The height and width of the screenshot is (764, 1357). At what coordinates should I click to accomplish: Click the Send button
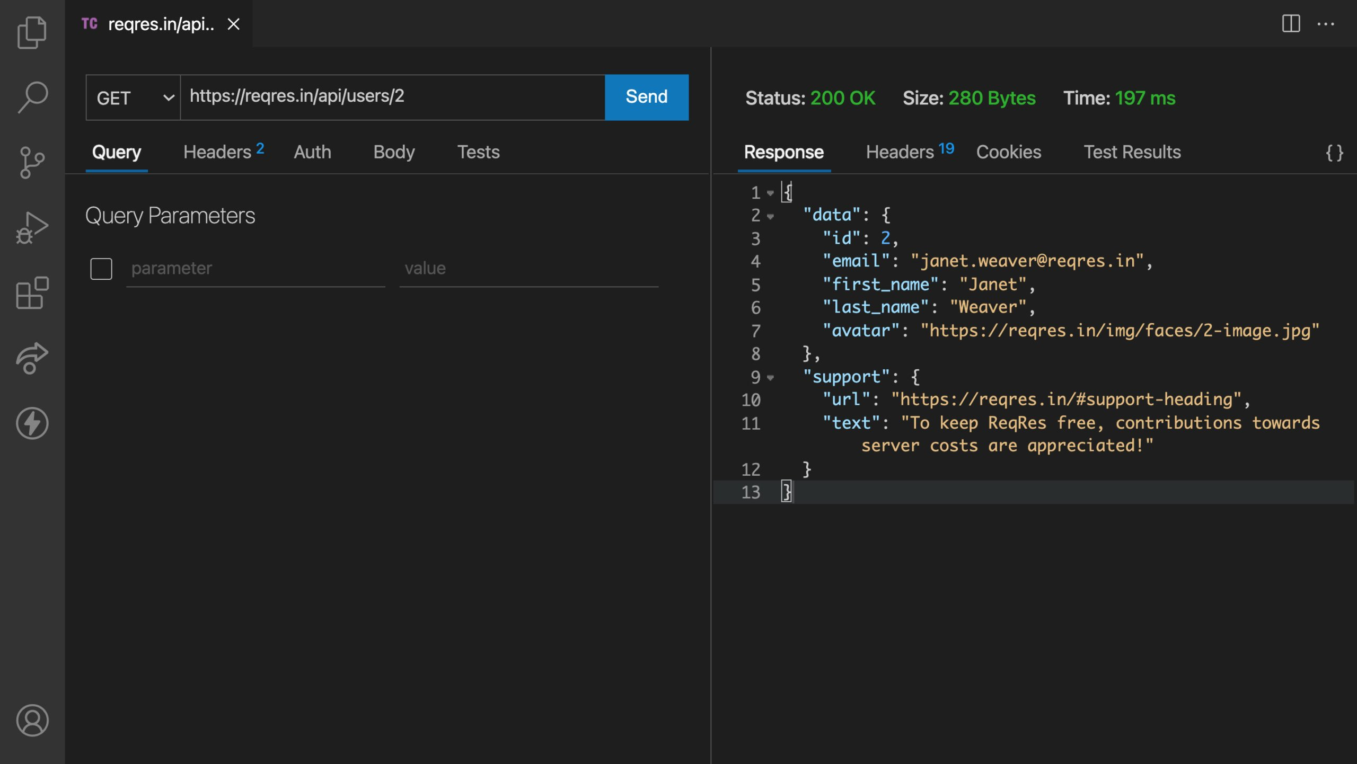click(x=647, y=97)
